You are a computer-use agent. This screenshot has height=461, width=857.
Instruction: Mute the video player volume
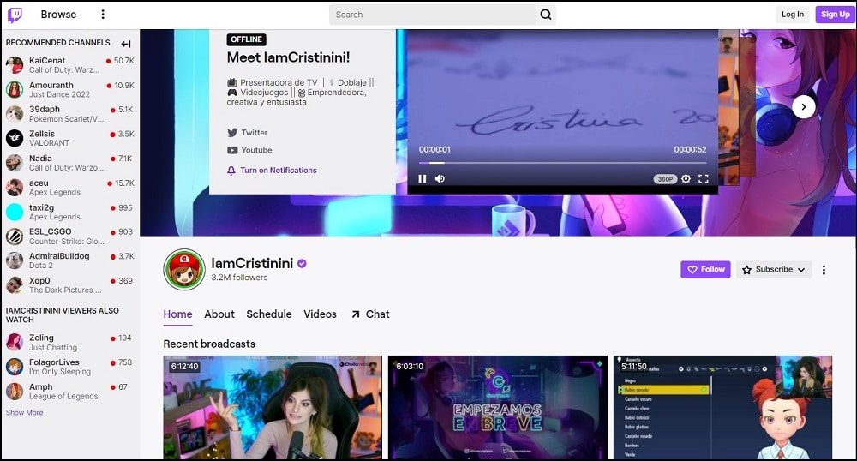point(440,178)
